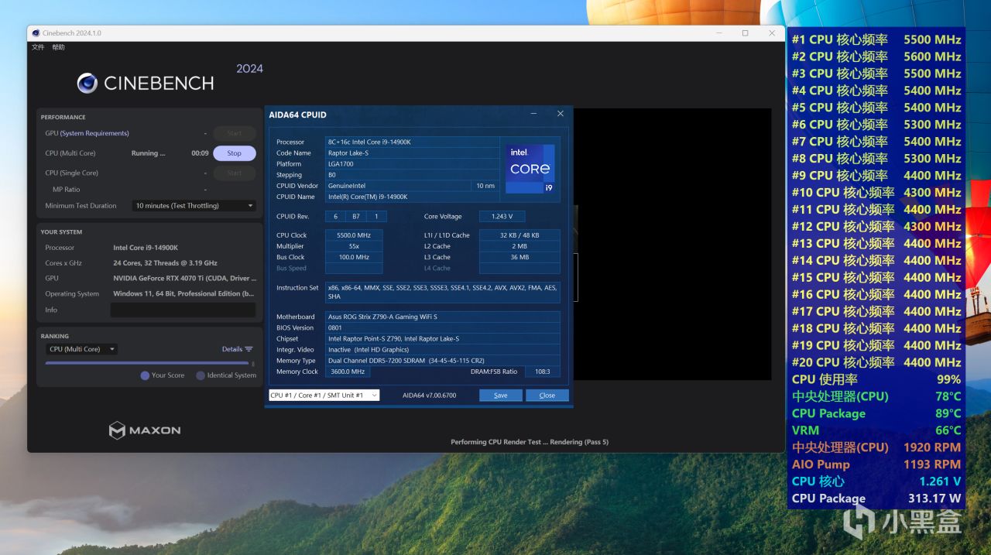
Task: Click the ranking score progress bar
Action: pos(147,362)
